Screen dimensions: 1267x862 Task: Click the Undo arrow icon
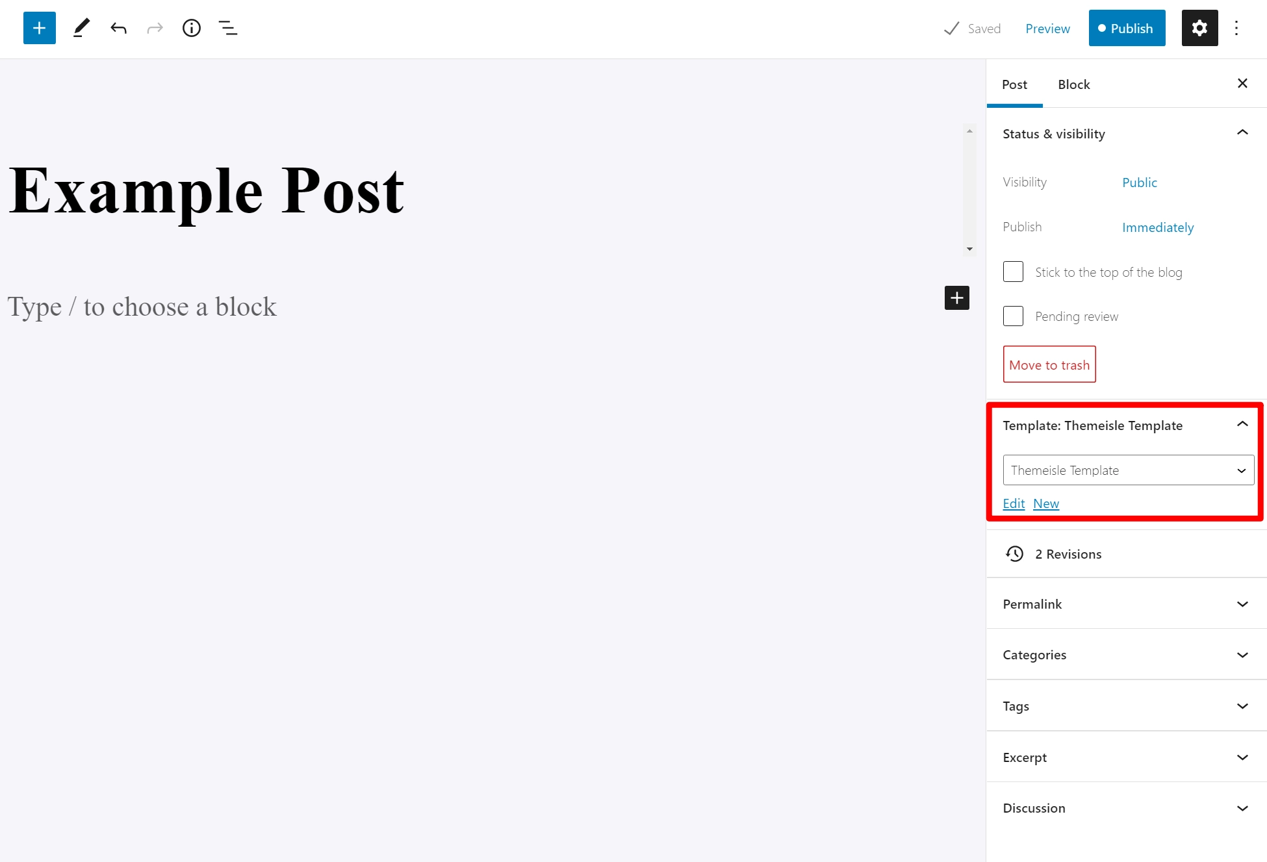click(x=118, y=28)
